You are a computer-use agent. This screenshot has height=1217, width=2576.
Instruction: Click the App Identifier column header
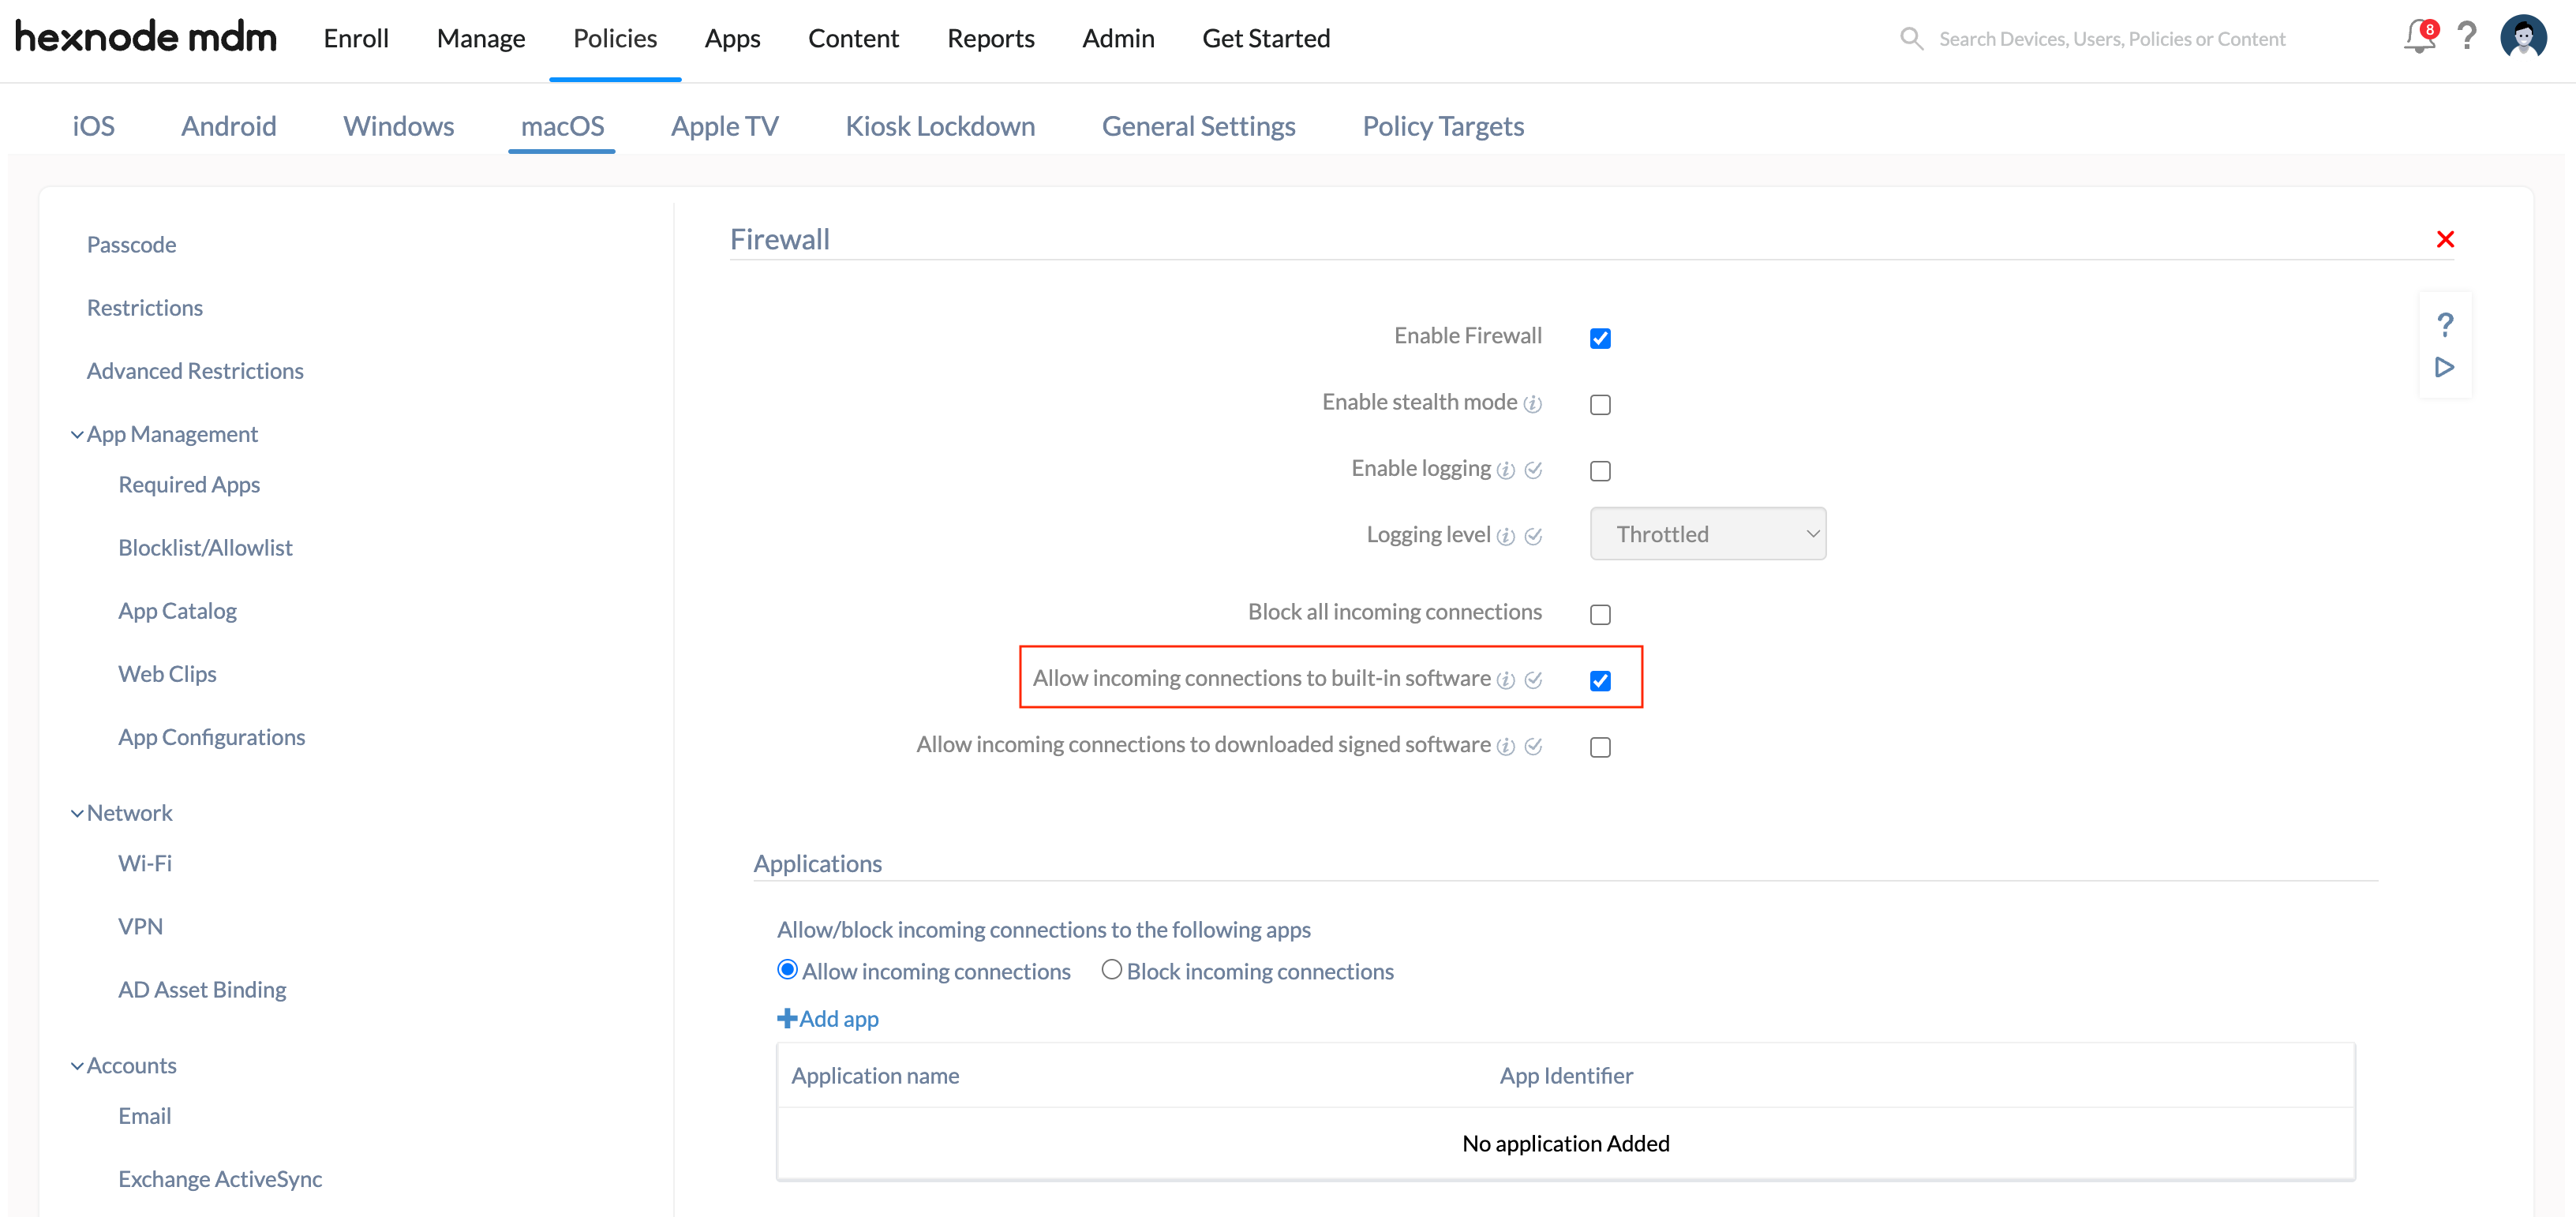(1566, 1076)
